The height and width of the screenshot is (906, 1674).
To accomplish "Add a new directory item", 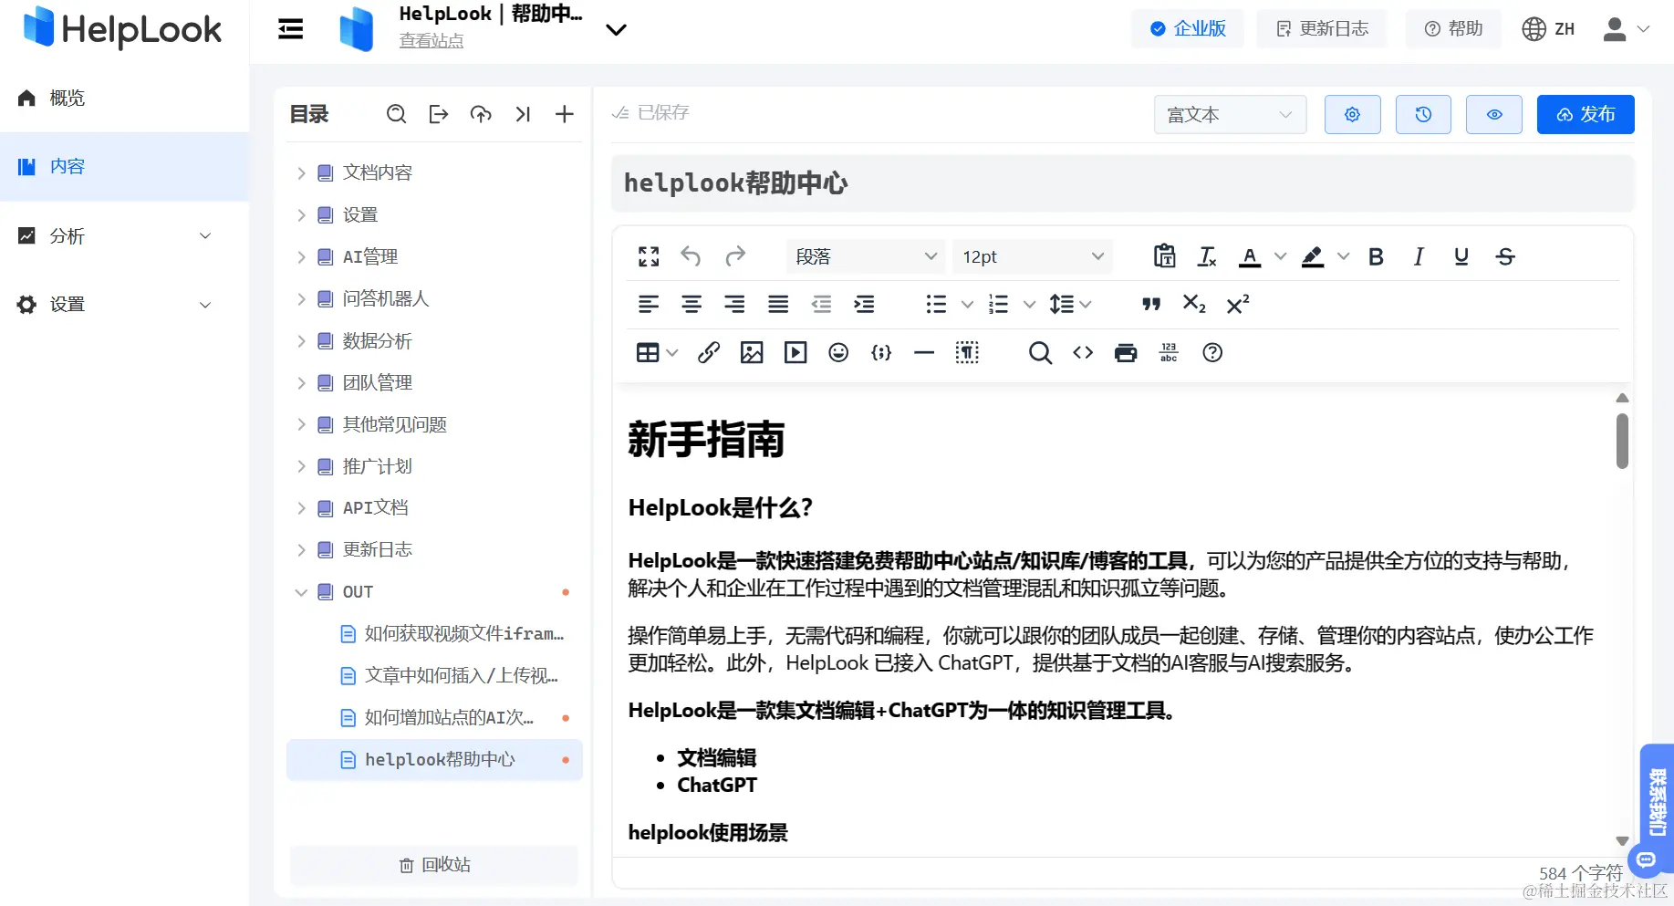I will (x=565, y=114).
